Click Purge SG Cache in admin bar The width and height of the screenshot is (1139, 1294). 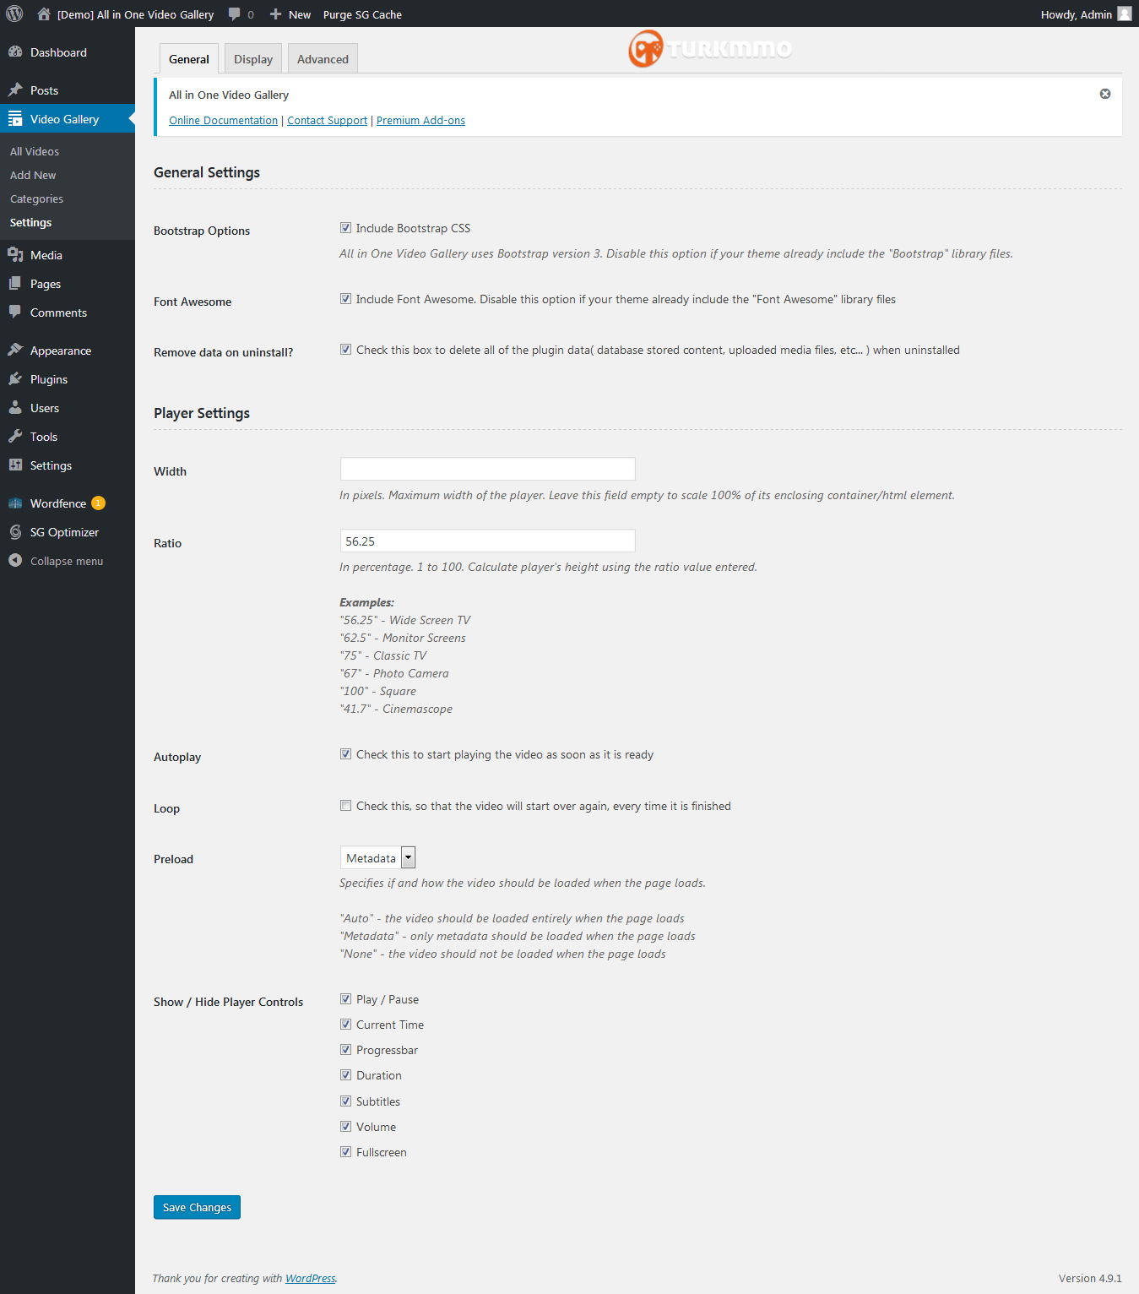[x=362, y=14]
